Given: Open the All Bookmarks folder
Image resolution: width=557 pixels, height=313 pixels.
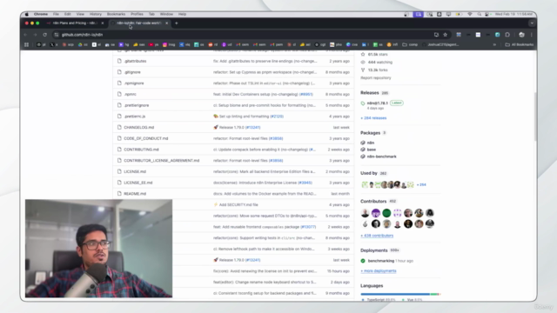Looking at the screenshot, I should tap(520, 44).
